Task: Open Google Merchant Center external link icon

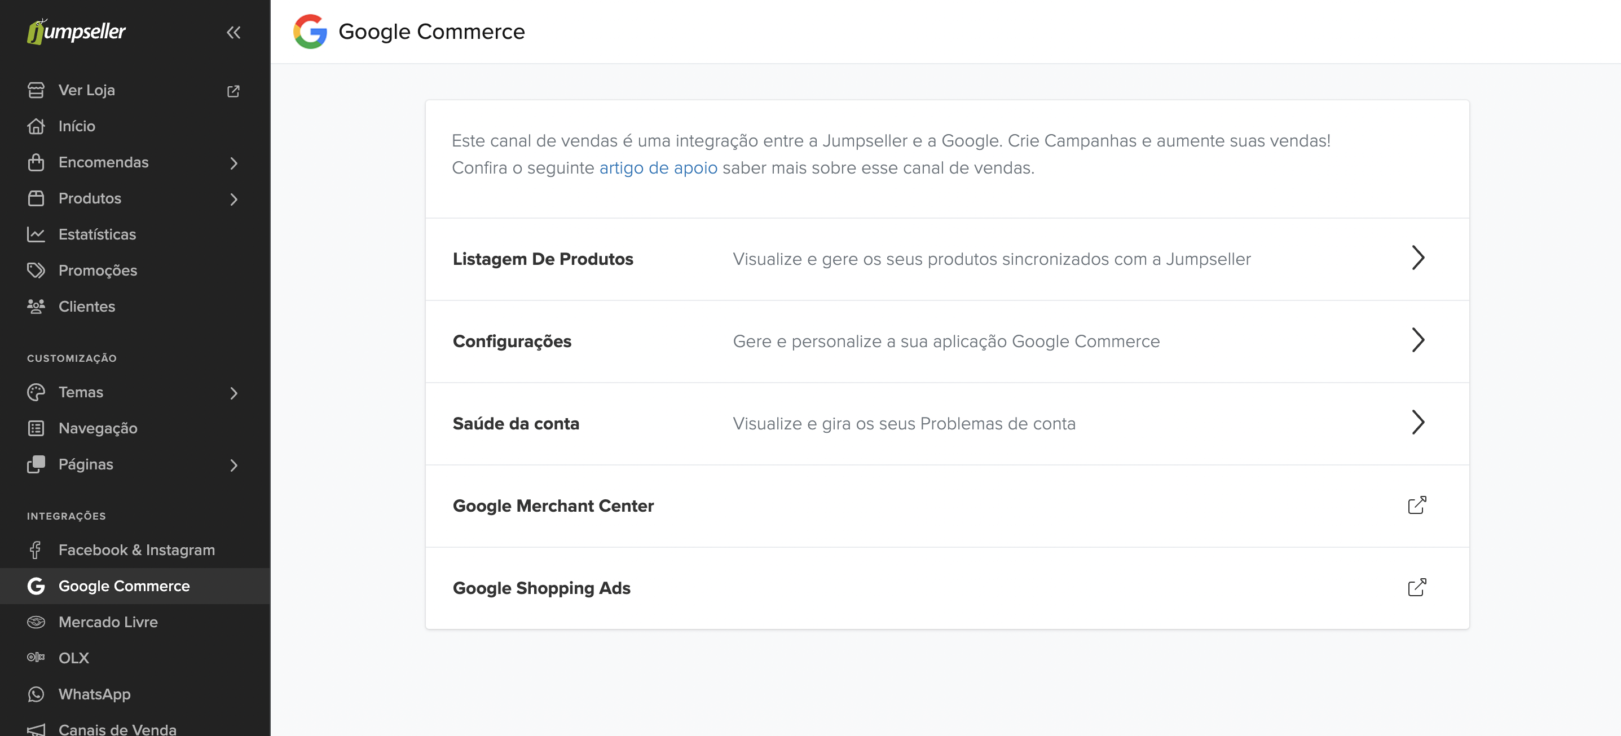Action: click(1416, 506)
